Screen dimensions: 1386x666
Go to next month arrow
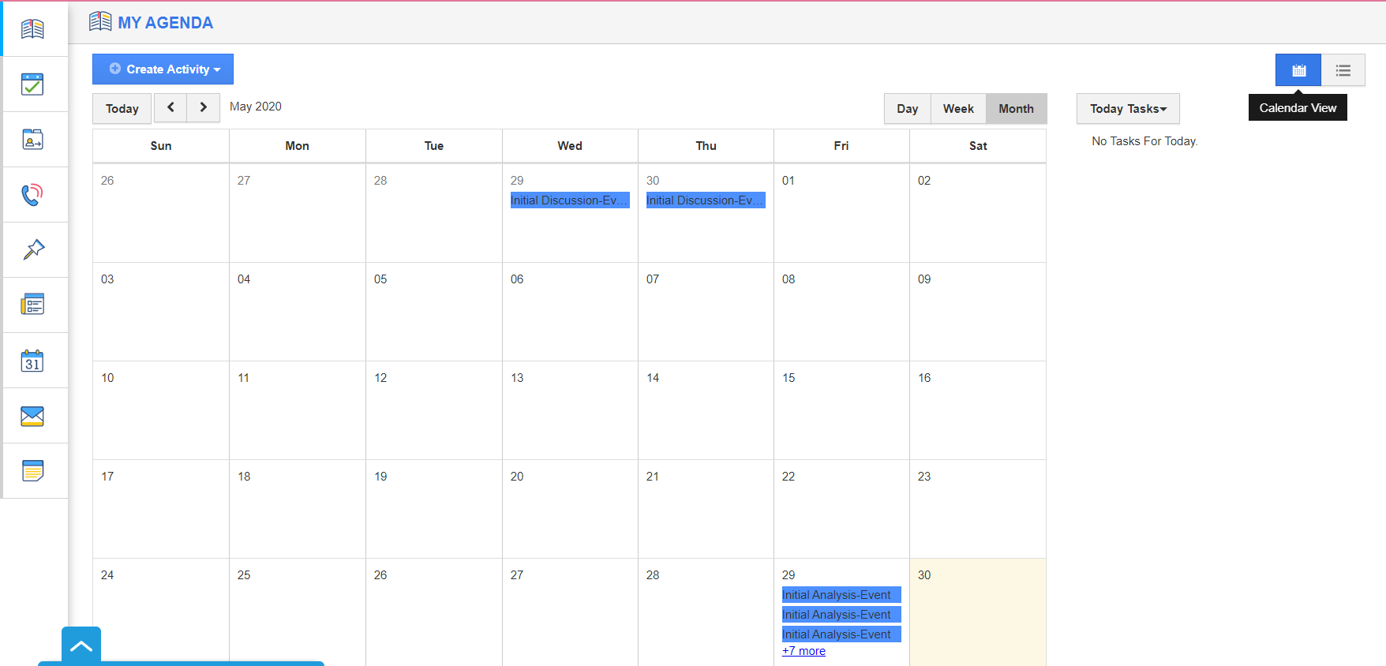(204, 108)
